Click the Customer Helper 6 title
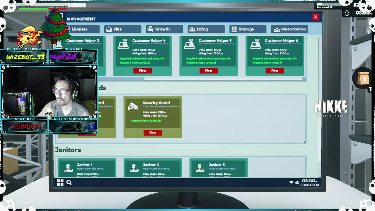Viewport: 375px width, 211px height. coord(281,41)
